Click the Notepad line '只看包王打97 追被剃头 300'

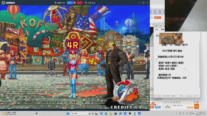click(x=172, y=78)
